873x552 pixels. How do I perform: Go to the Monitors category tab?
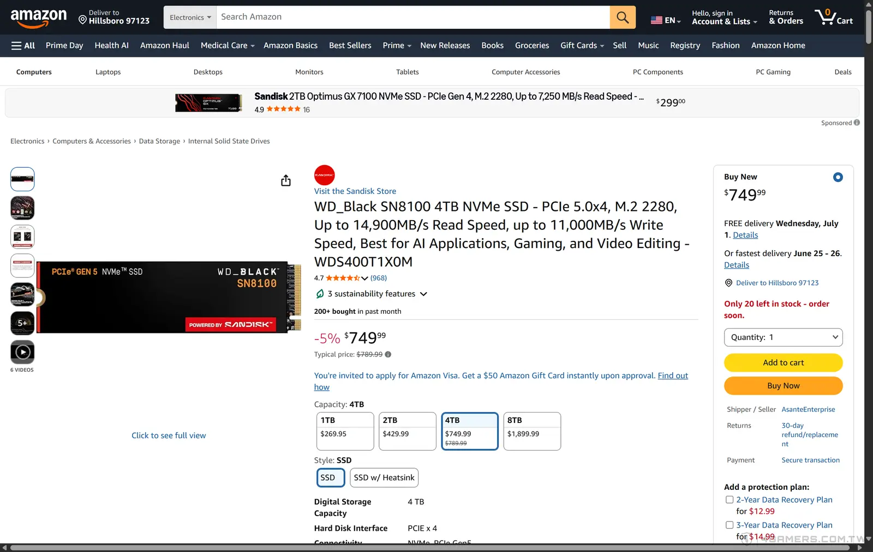click(x=309, y=72)
